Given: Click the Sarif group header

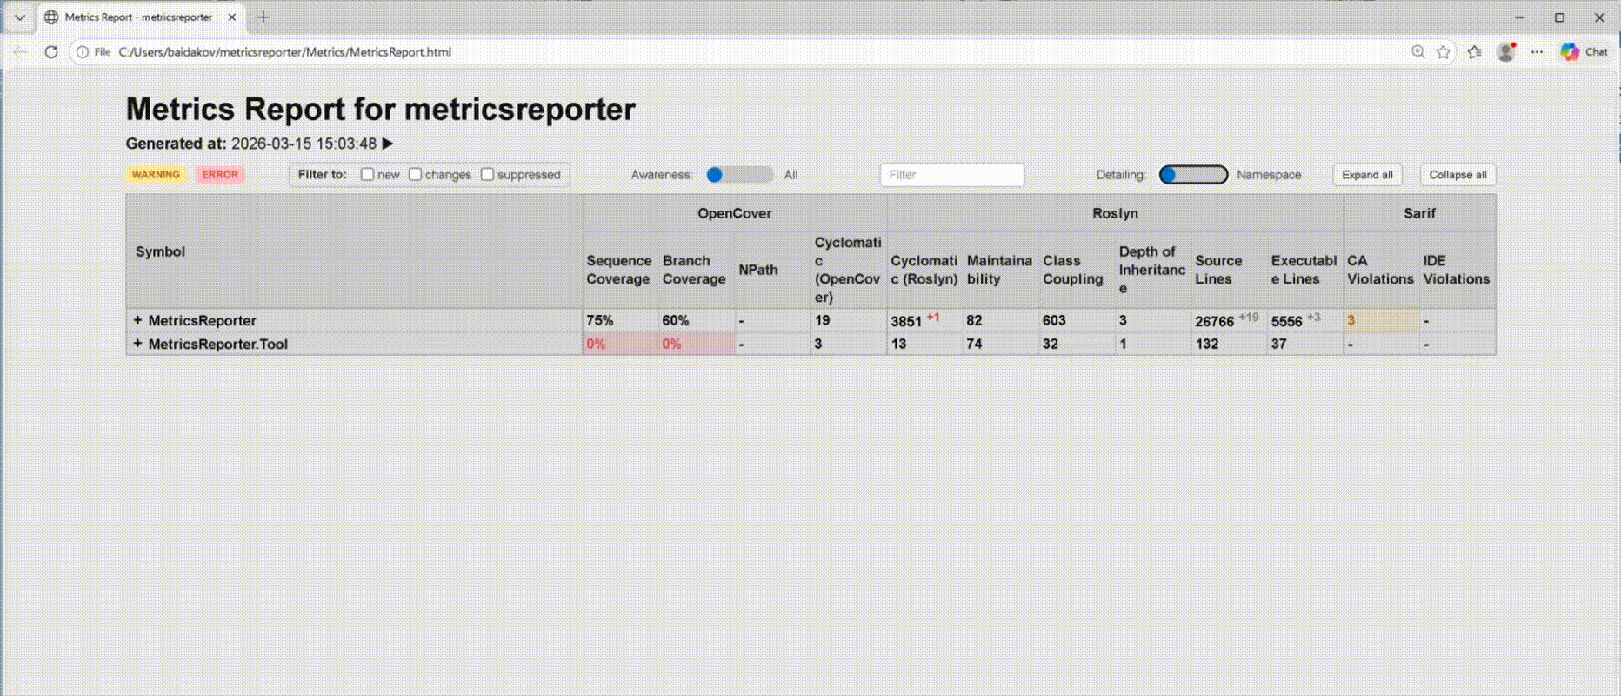Looking at the screenshot, I should coord(1419,213).
